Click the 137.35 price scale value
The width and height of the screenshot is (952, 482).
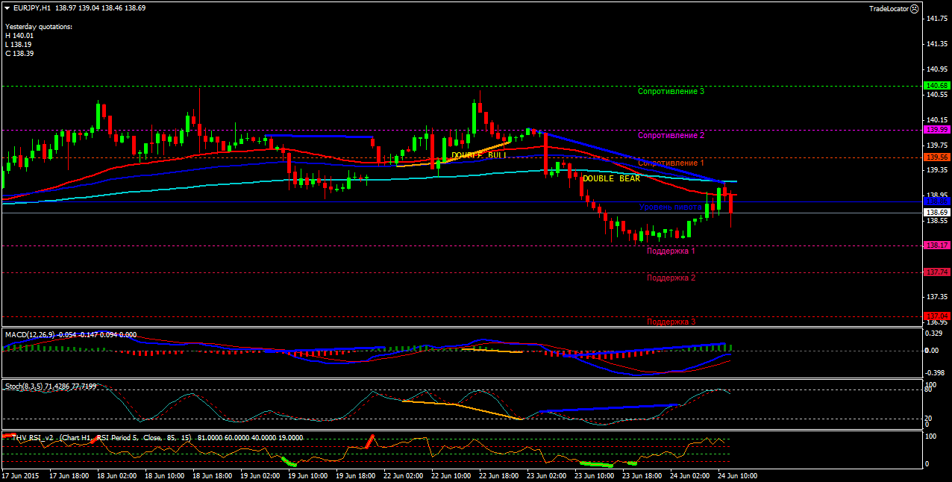(937, 297)
